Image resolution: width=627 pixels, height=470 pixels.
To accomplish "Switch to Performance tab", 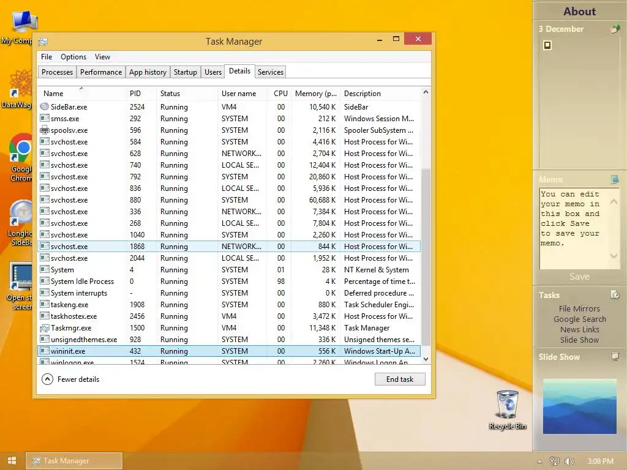I will (101, 72).
